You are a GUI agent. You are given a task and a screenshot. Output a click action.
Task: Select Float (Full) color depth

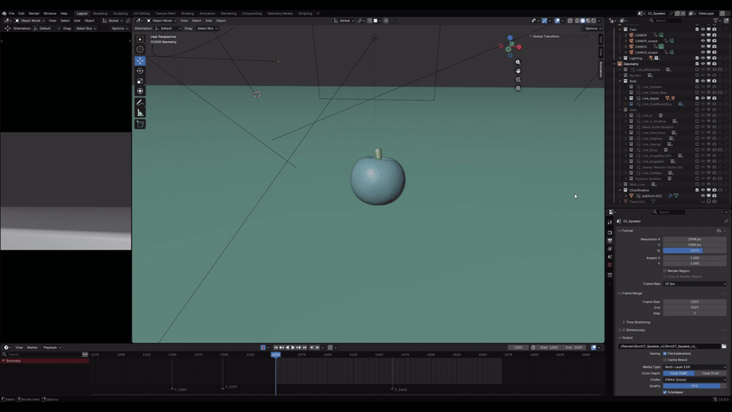coord(710,373)
